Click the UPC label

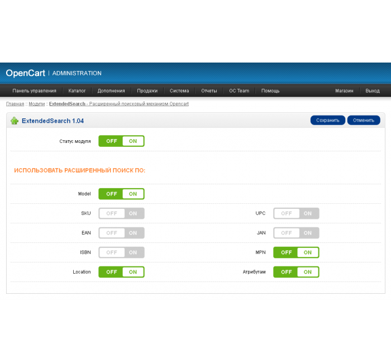tap(260, 213)
